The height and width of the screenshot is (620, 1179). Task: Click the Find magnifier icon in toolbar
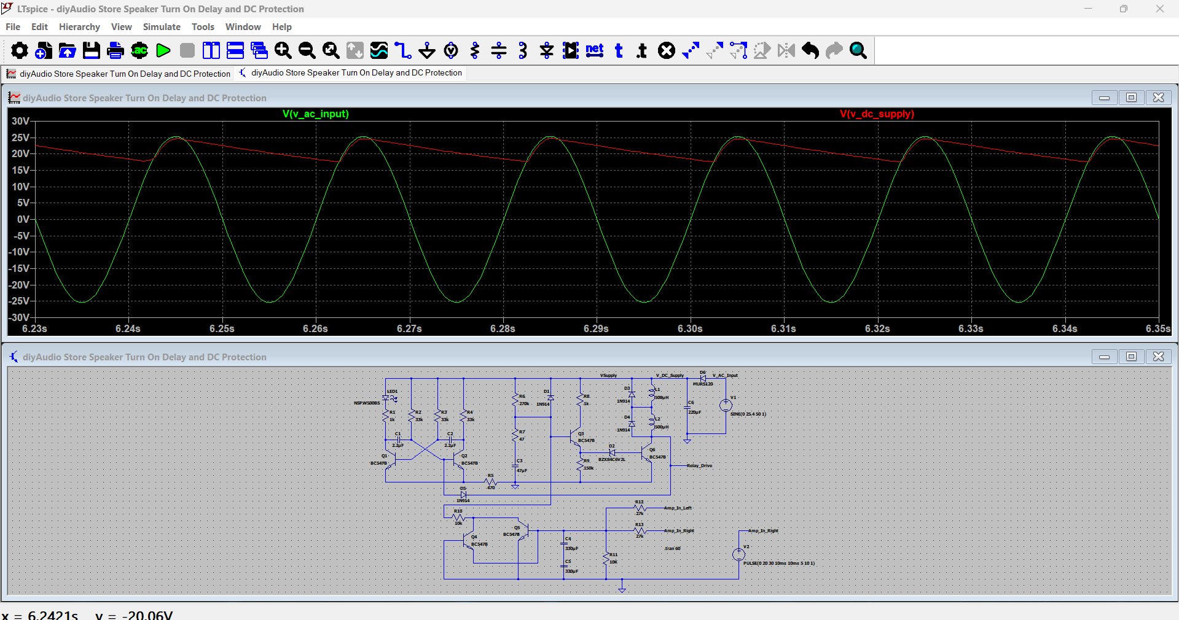(x=858, y=50)
